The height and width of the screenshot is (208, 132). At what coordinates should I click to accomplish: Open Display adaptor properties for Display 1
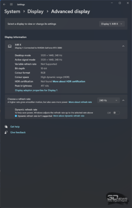(x=36, y=90)
